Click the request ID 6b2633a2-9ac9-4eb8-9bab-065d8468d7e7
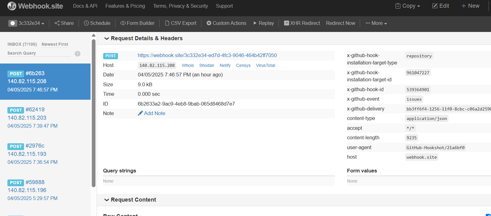 pos(186,104)
